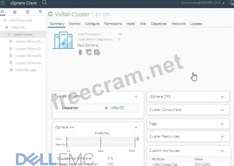Click the search magnifier icon
Viewport: 234px width, 166px height.
coord(44,3)
